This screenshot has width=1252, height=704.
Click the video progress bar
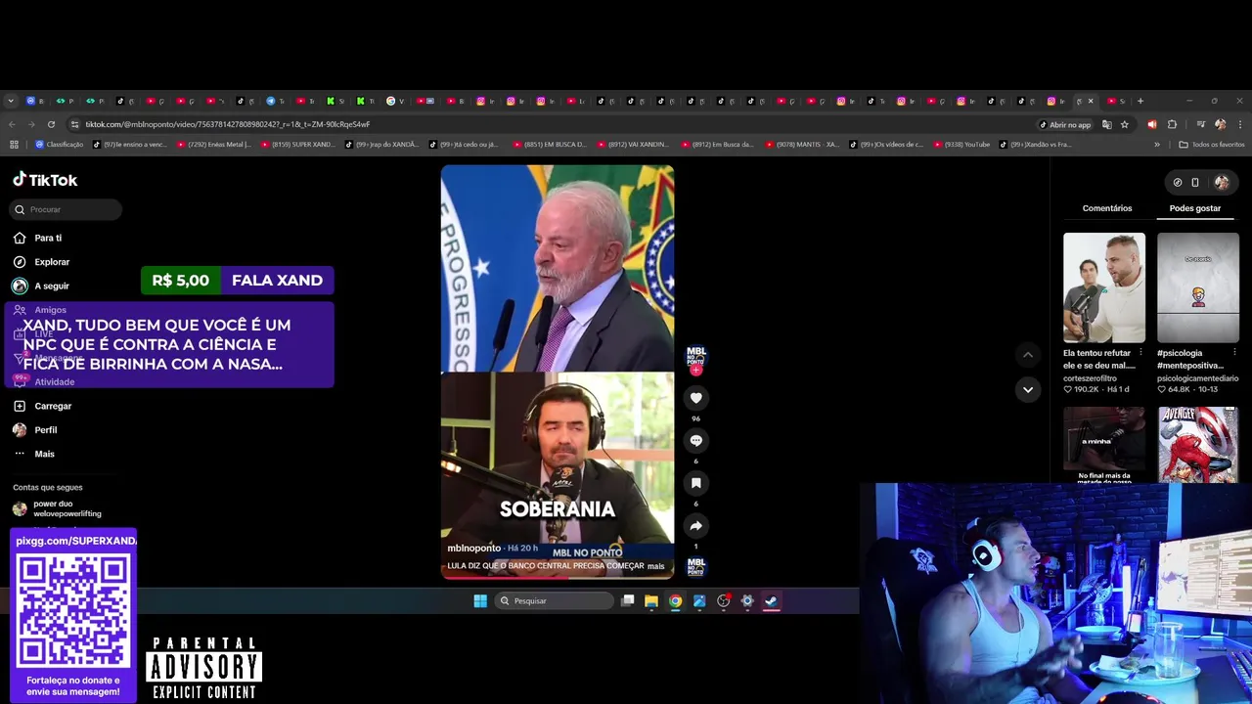click(x=558, y=578)
